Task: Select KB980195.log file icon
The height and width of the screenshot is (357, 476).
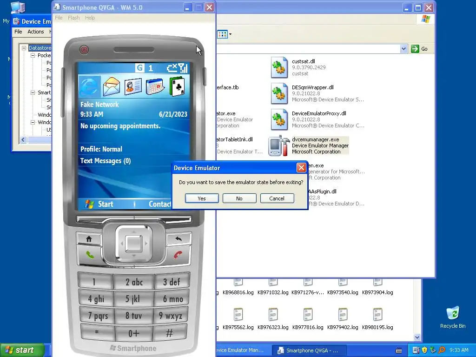Action: click(x=377, y=315)
